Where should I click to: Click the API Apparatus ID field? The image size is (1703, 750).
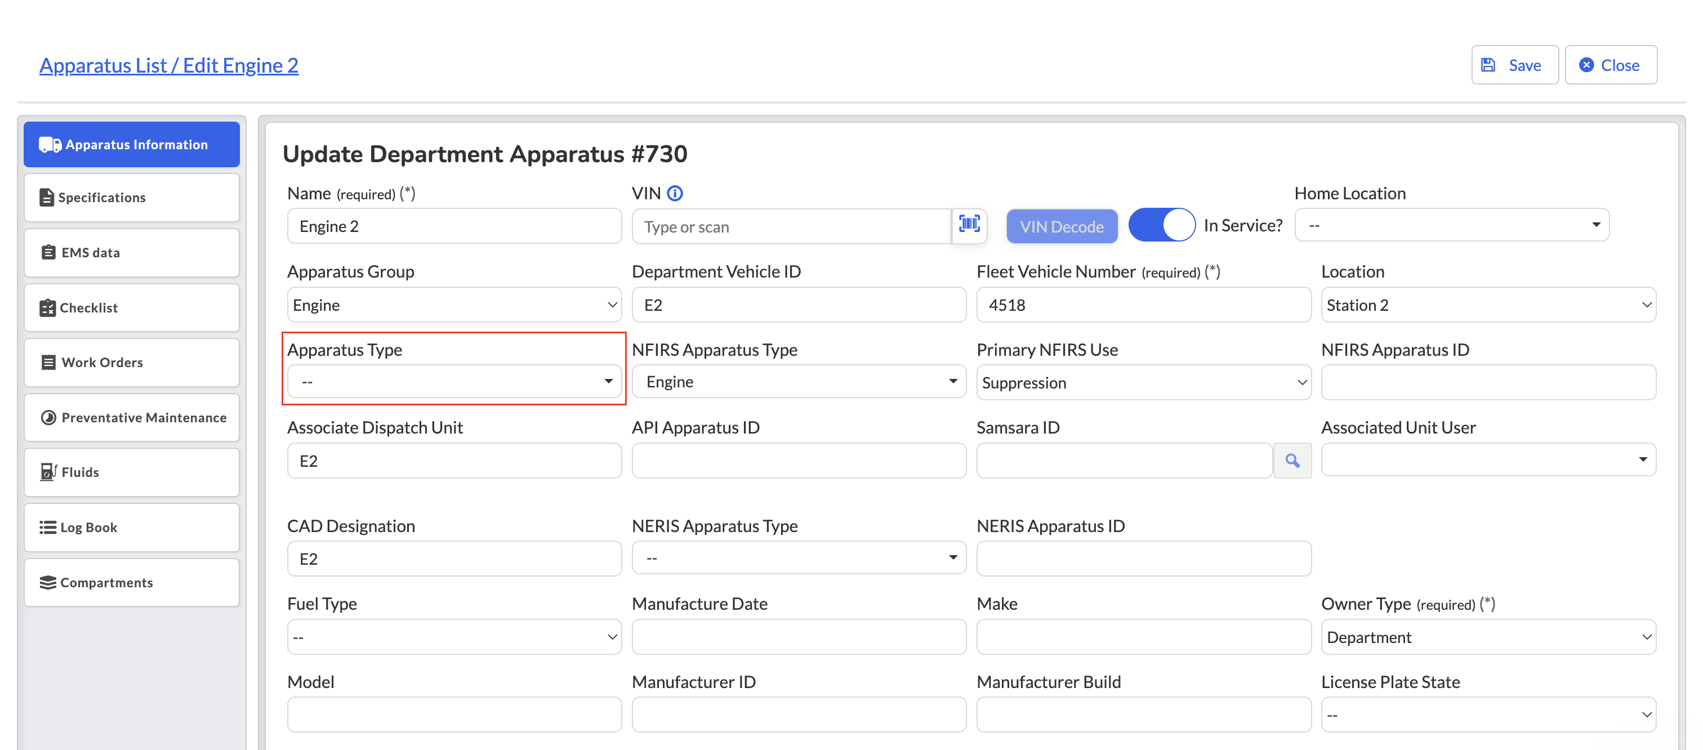[799, 461]
